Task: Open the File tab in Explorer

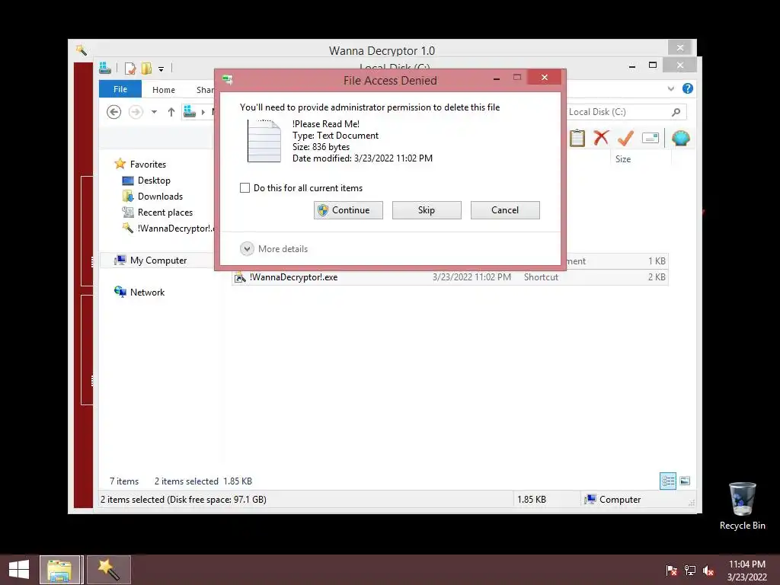Action: click(x=120, y=89)
